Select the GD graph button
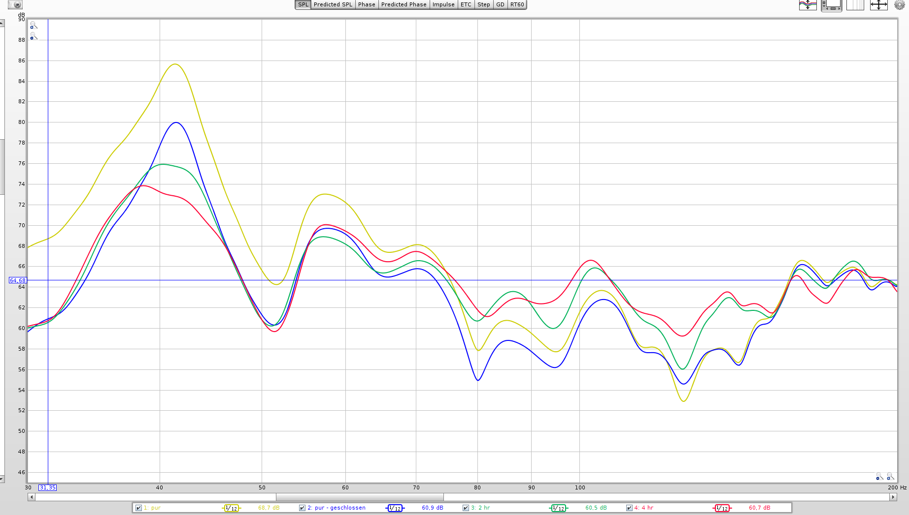This screenshot has height=515, width=909. click(500, 5)
